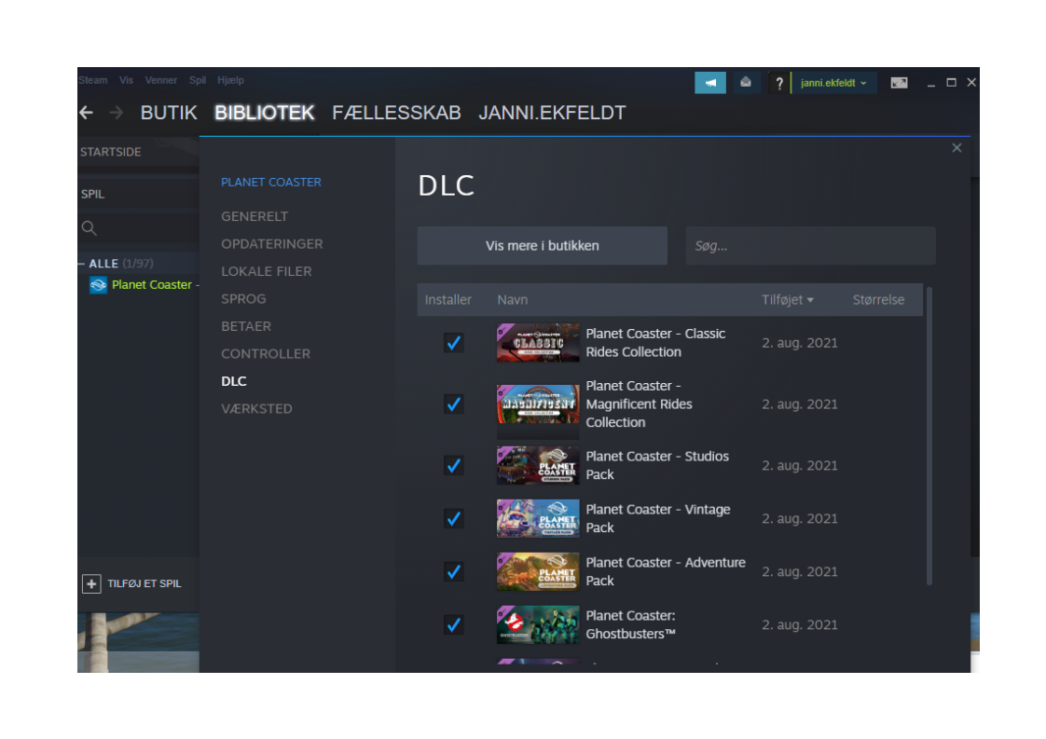Uncheck Classic Rides Collection install checkbox
The image size is (1046, 739).
point(454,343)
